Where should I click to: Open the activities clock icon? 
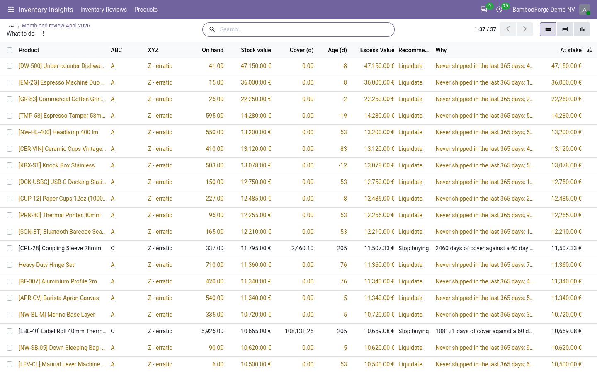click(499, 10)
